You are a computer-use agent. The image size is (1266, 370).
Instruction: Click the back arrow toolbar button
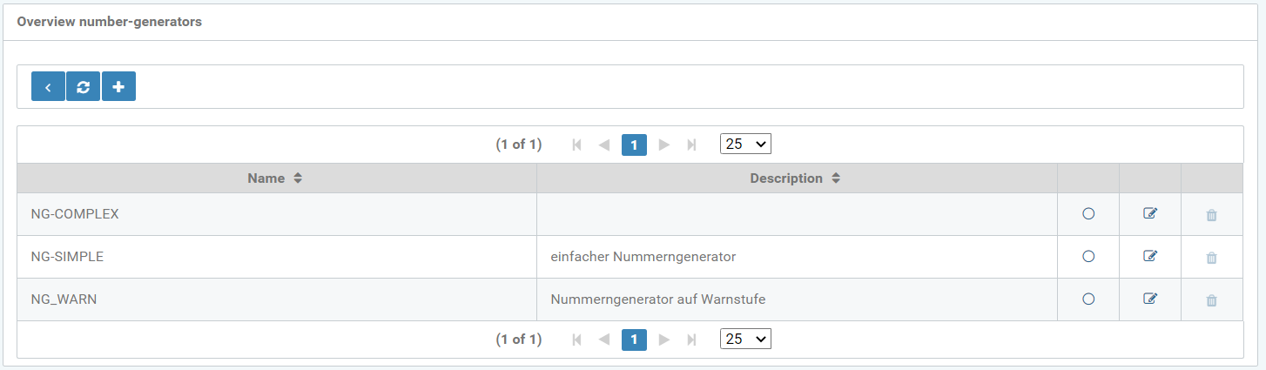click(48, 87)
